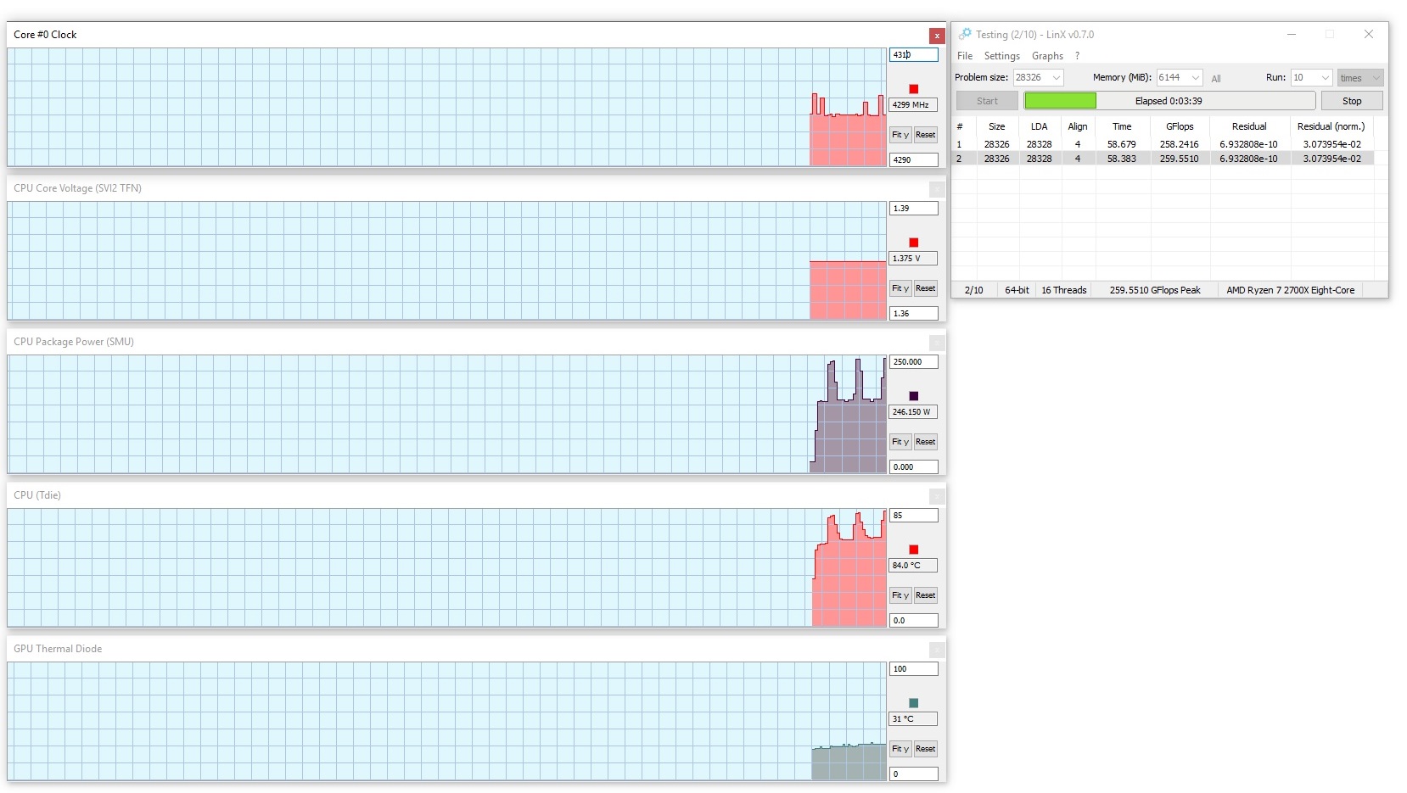The height and width of the screenshot is (793, 1407).
Task: Select the second result row in table
Action: (x=1164, y=159)
